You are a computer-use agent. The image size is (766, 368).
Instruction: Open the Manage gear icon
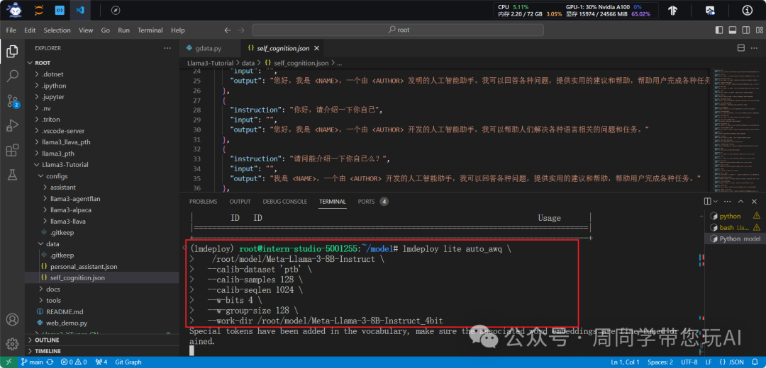[12, 343]
